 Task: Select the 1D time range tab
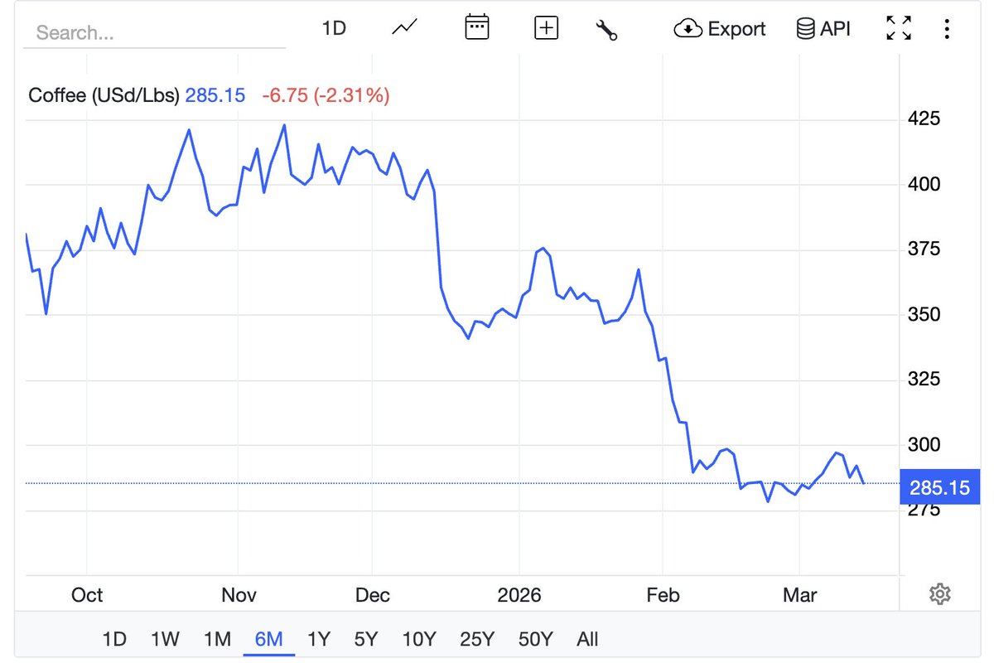114,639
